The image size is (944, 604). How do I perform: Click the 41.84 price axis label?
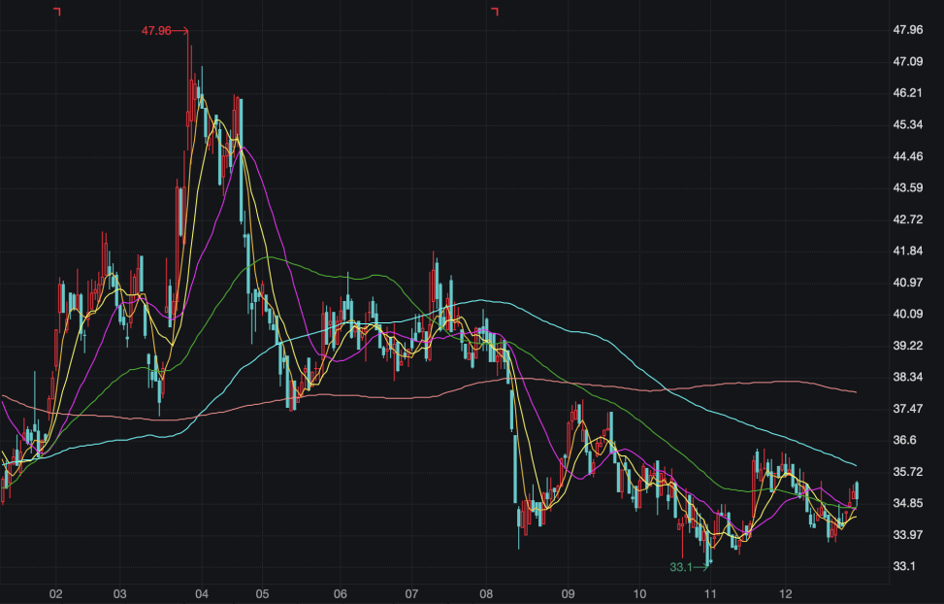point(907,251)
